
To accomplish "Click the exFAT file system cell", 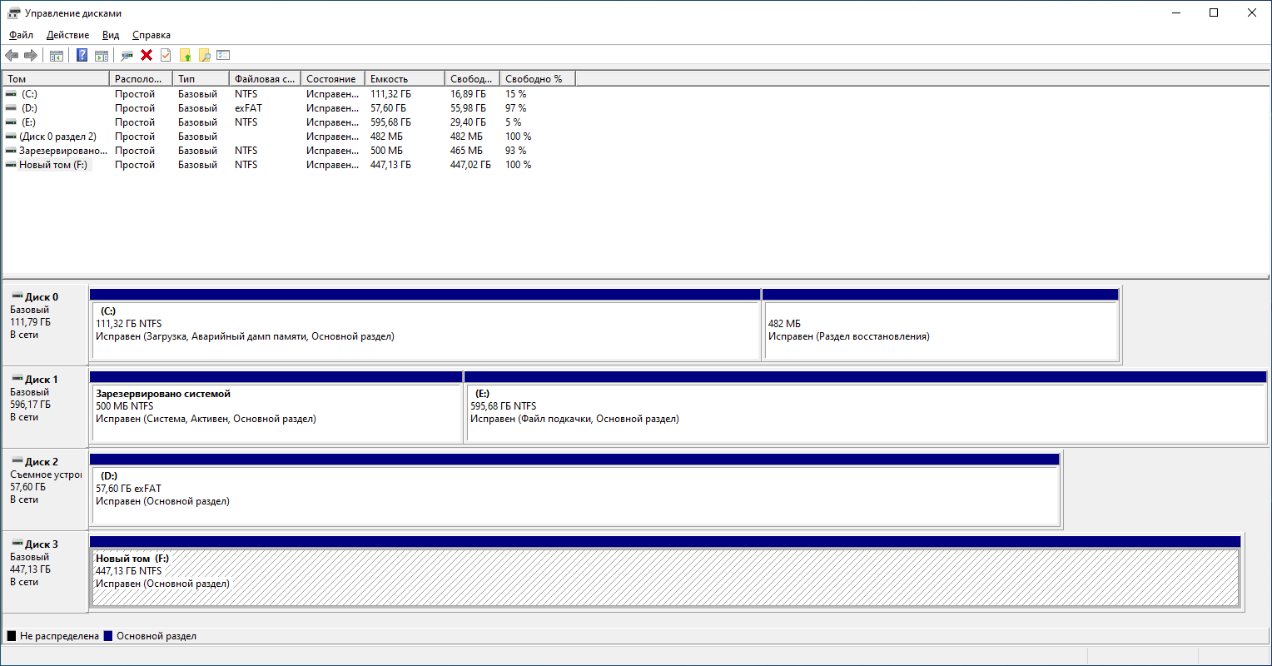I will 248,108.
